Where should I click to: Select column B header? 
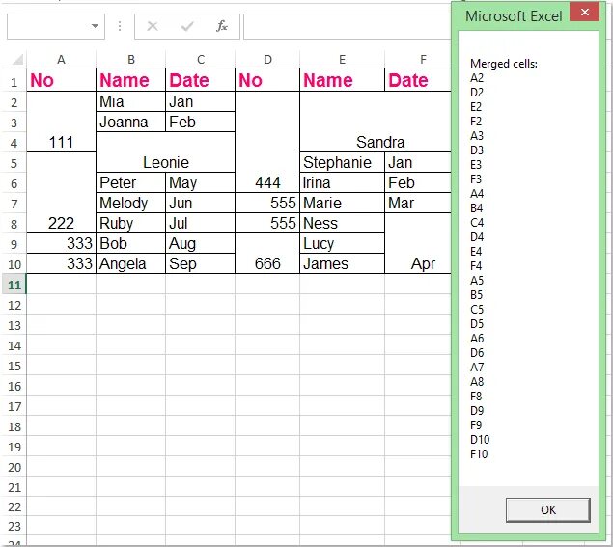tap(131, 60)
